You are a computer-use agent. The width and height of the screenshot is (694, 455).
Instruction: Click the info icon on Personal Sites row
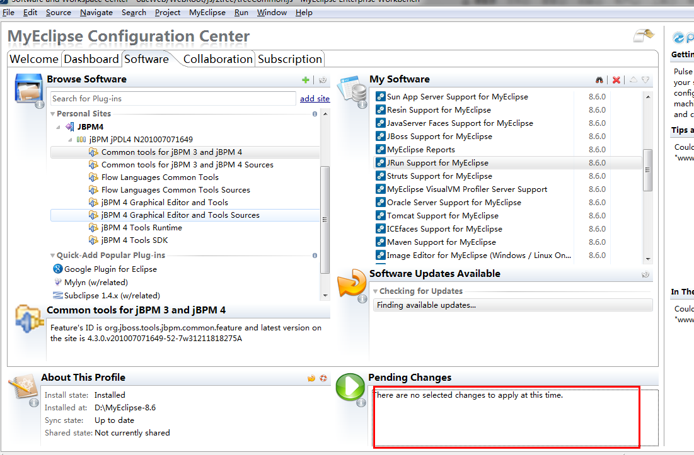click(x=315, y=114)
